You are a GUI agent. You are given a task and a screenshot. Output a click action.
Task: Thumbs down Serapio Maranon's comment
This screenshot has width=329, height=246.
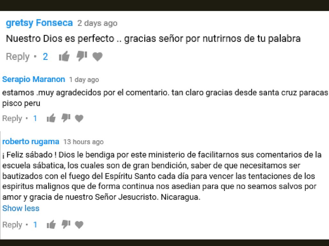pyautogui.click(x=66, y=118)
